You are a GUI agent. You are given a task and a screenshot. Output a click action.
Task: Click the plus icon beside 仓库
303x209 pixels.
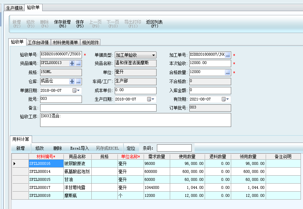pyautogui.click(x=72, y=81)
